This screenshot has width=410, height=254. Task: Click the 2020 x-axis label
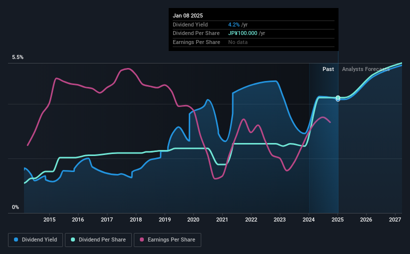click(x=193, y=219)
